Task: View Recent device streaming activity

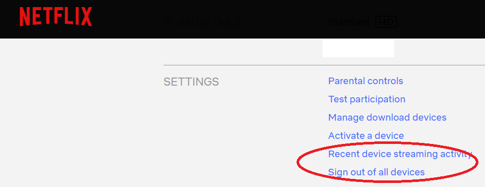Action: (x=400, y=154)
